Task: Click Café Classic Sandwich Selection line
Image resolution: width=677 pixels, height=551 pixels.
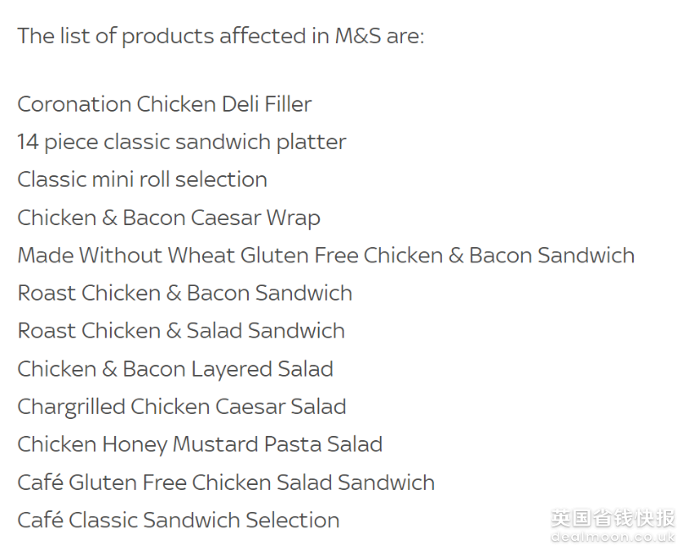Action: [179, 520]
